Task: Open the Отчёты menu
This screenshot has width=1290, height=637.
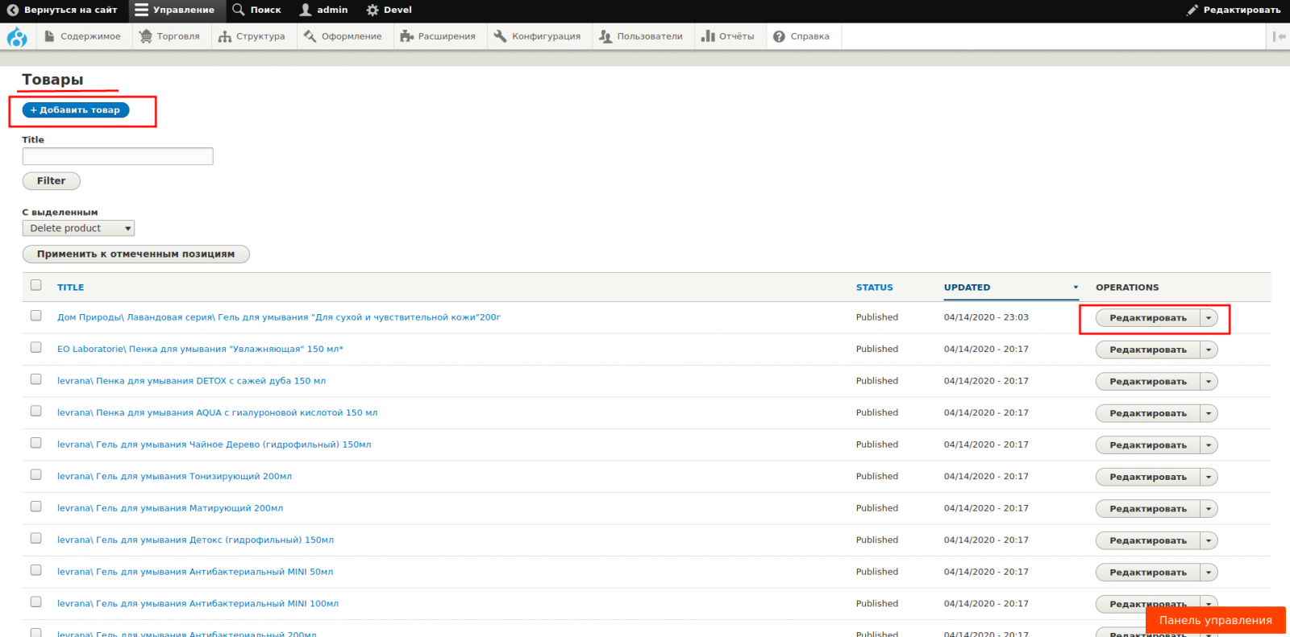Action: 729,36
